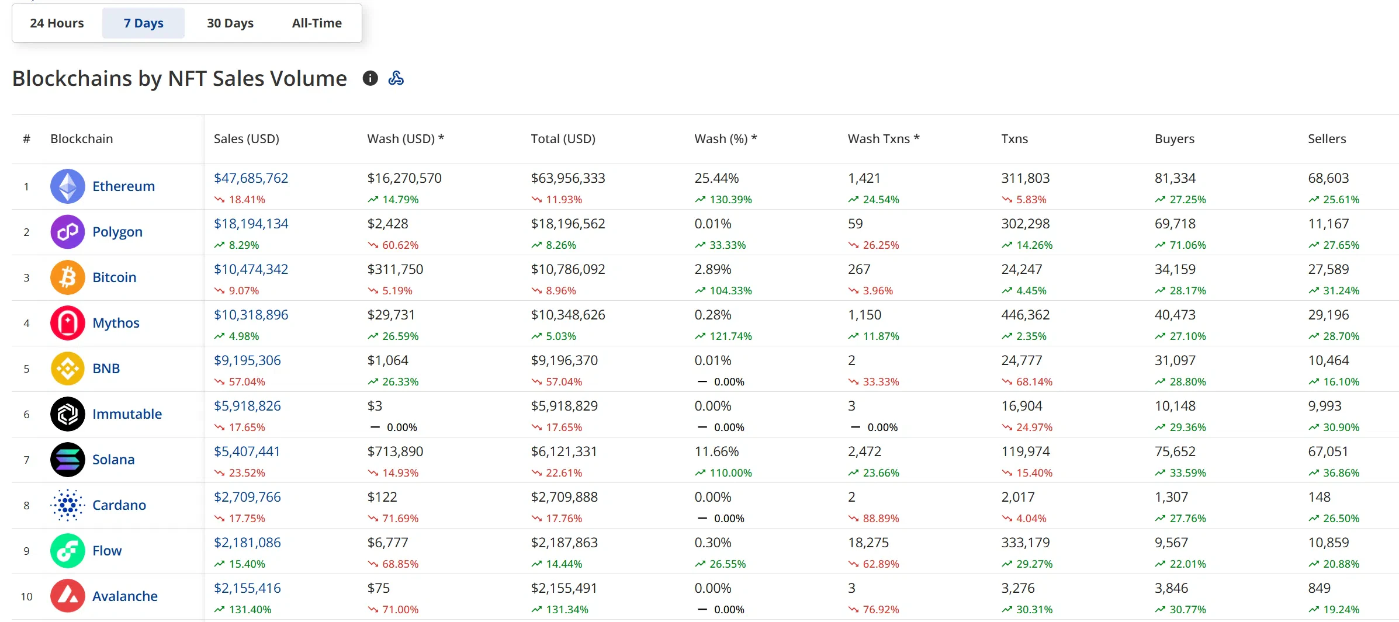Open the Ethereum blockchain link

(124, 186)
